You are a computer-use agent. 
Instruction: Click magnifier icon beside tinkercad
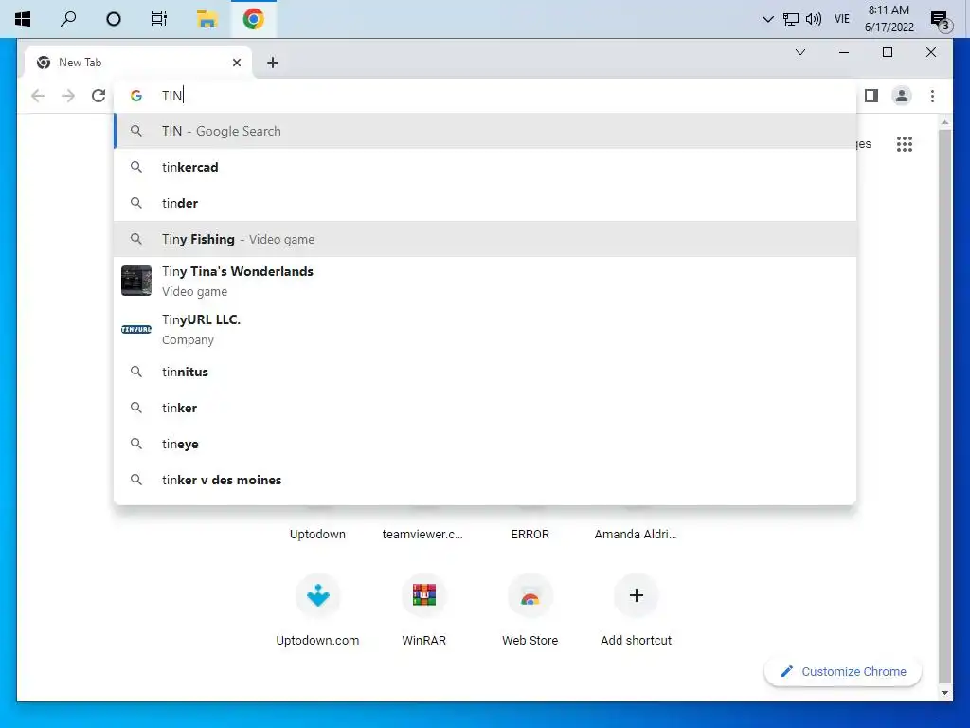click(136, 167)
